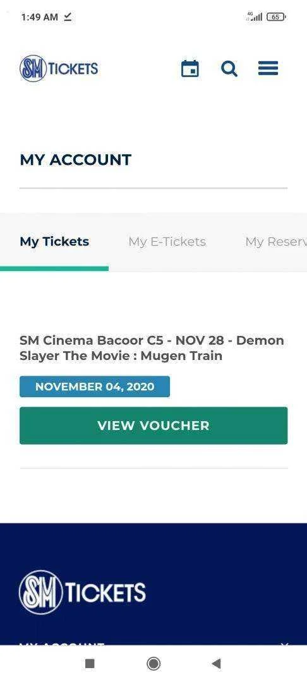
Task: Tap the 4G signal strength icon
Action: [x=255, y=16]
